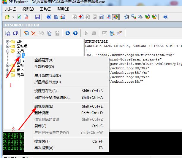
Task: Select string resource item 7 in tree
Action: click(x=23, y=56)
